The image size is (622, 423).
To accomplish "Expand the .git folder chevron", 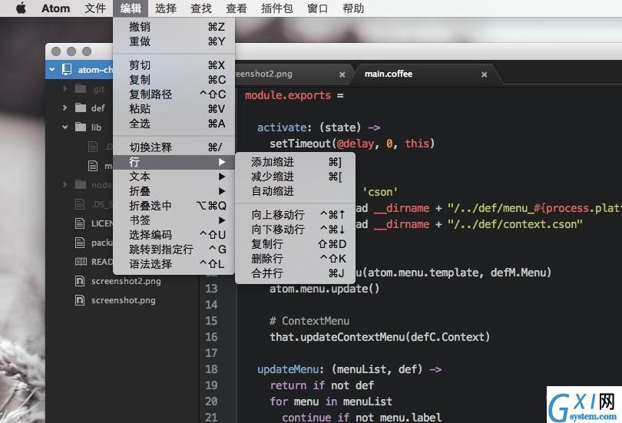I will (65, 88).
